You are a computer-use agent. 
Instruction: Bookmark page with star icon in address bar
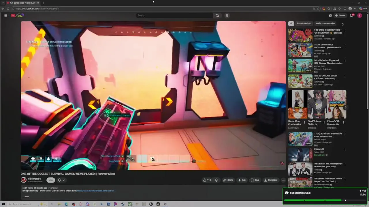coord(318,9)
